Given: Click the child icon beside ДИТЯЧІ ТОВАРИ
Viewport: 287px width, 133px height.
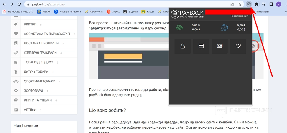Looking at the screenshot, I should (x=16, y=72).
